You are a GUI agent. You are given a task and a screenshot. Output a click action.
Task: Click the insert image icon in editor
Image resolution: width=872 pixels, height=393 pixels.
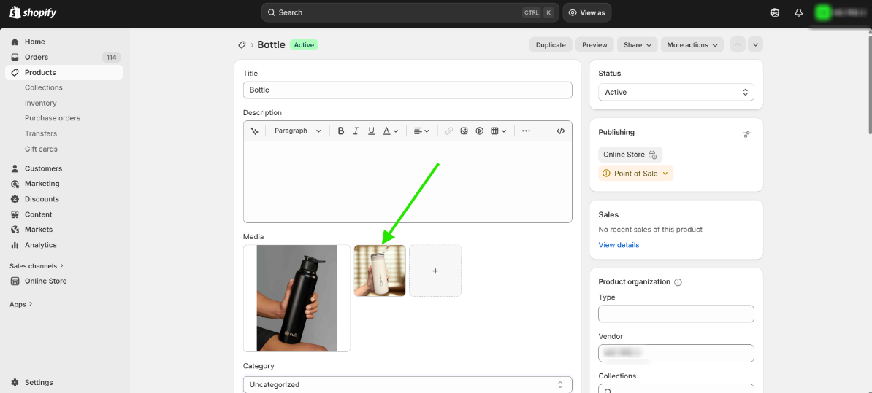coord(464,131)
